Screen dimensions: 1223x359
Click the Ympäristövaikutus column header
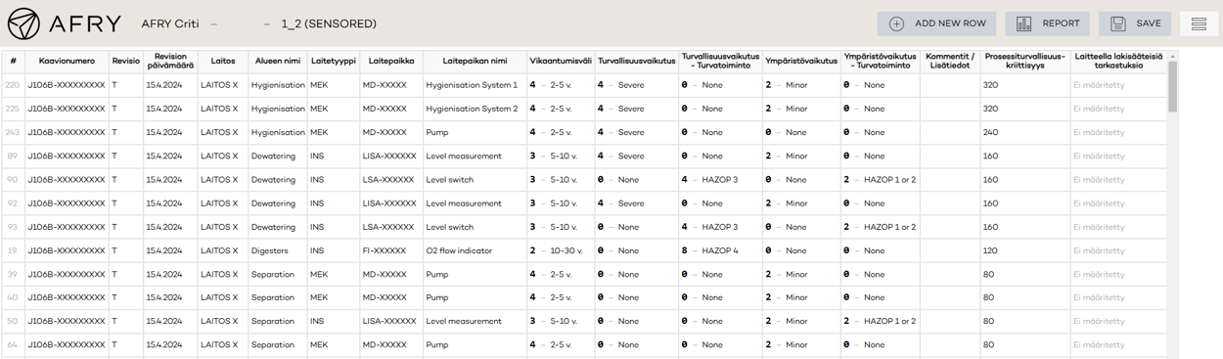coord(801,61)
